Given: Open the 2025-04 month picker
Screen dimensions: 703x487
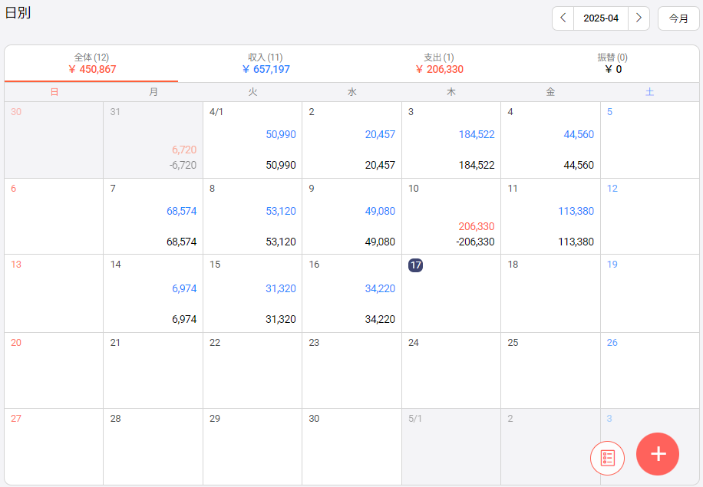Looking at the screenshot, I should pyautogui.click(x=601, y=18).
